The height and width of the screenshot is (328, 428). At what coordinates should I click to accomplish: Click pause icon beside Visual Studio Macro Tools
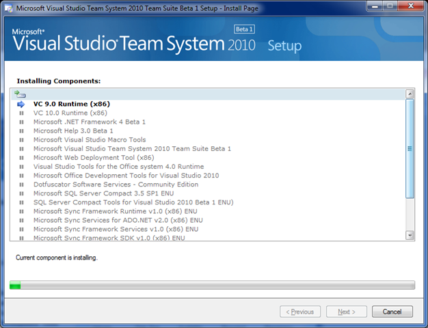(x=21, y=140)
